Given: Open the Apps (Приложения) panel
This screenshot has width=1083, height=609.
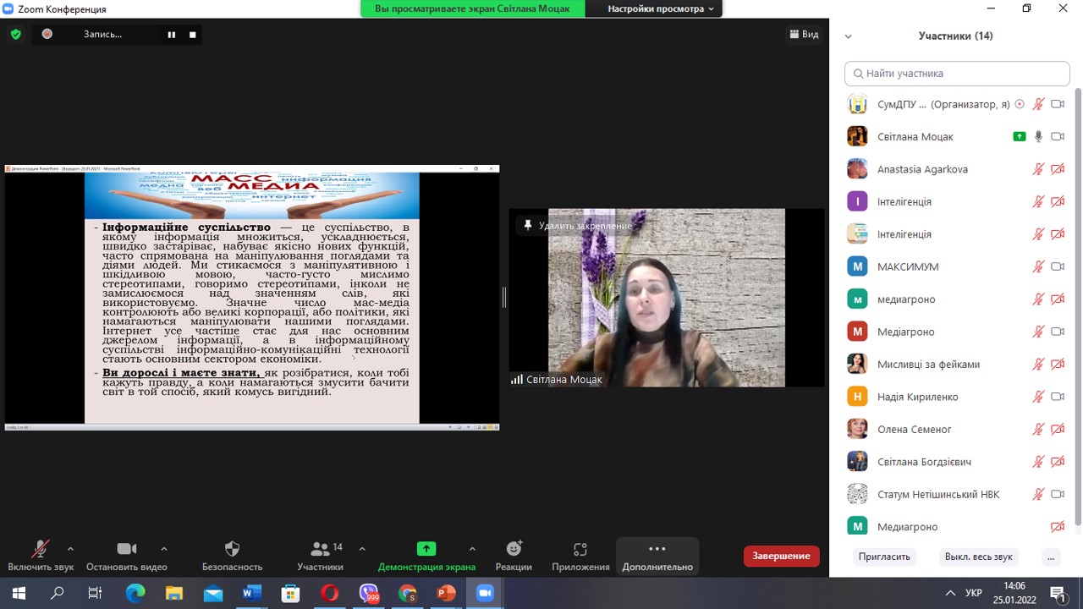Looking at the screenshot, I should (580, 556).
